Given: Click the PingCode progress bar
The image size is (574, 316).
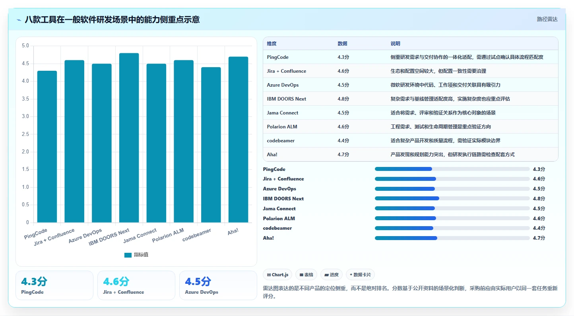Looking at the screenshot, I should click(x=452, y=169).
